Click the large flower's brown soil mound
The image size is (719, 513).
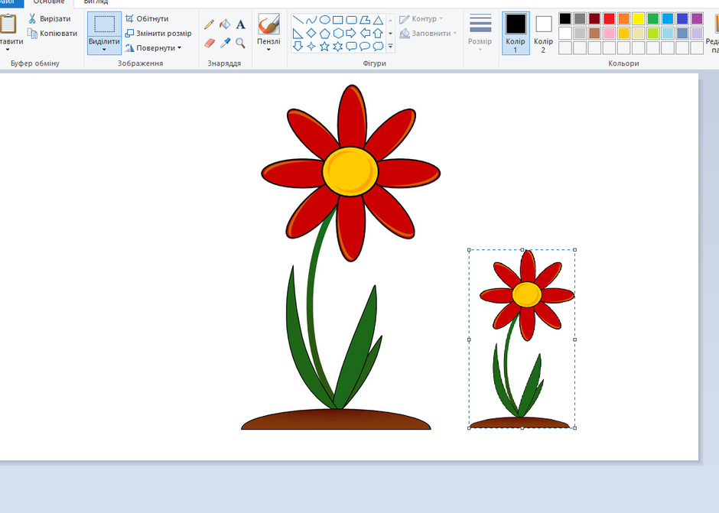point(336,420)
